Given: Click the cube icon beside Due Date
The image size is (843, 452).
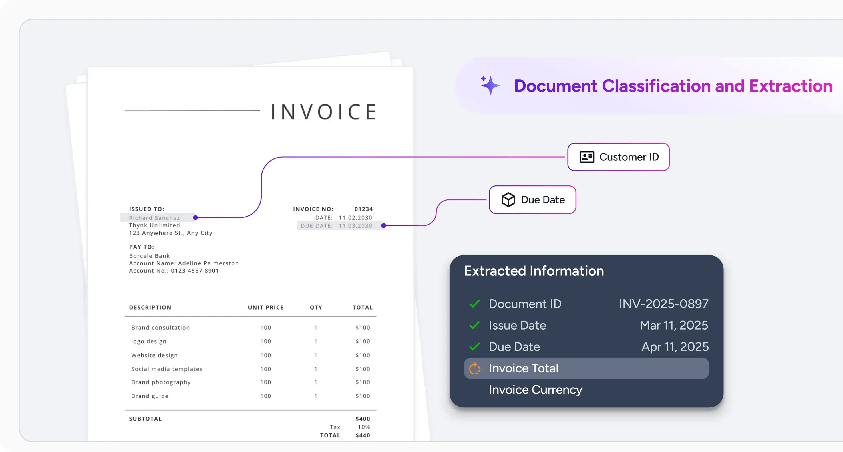Looking at the screenshot, I should (508, 199).
